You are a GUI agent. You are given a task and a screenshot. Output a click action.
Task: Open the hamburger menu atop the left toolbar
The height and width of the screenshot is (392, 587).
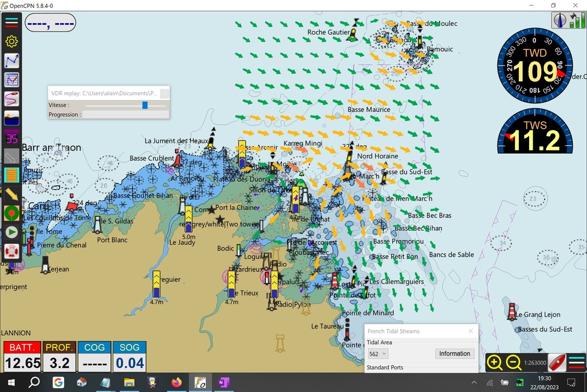[x=11, y=22]
